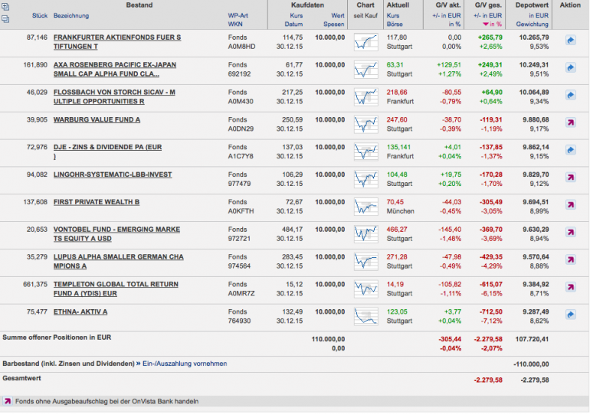Viewport: 590px width, 414px height.
Task: Click blue action arrow for Frankfurter Aktienfonds
Action: click(x=571, y=41)
